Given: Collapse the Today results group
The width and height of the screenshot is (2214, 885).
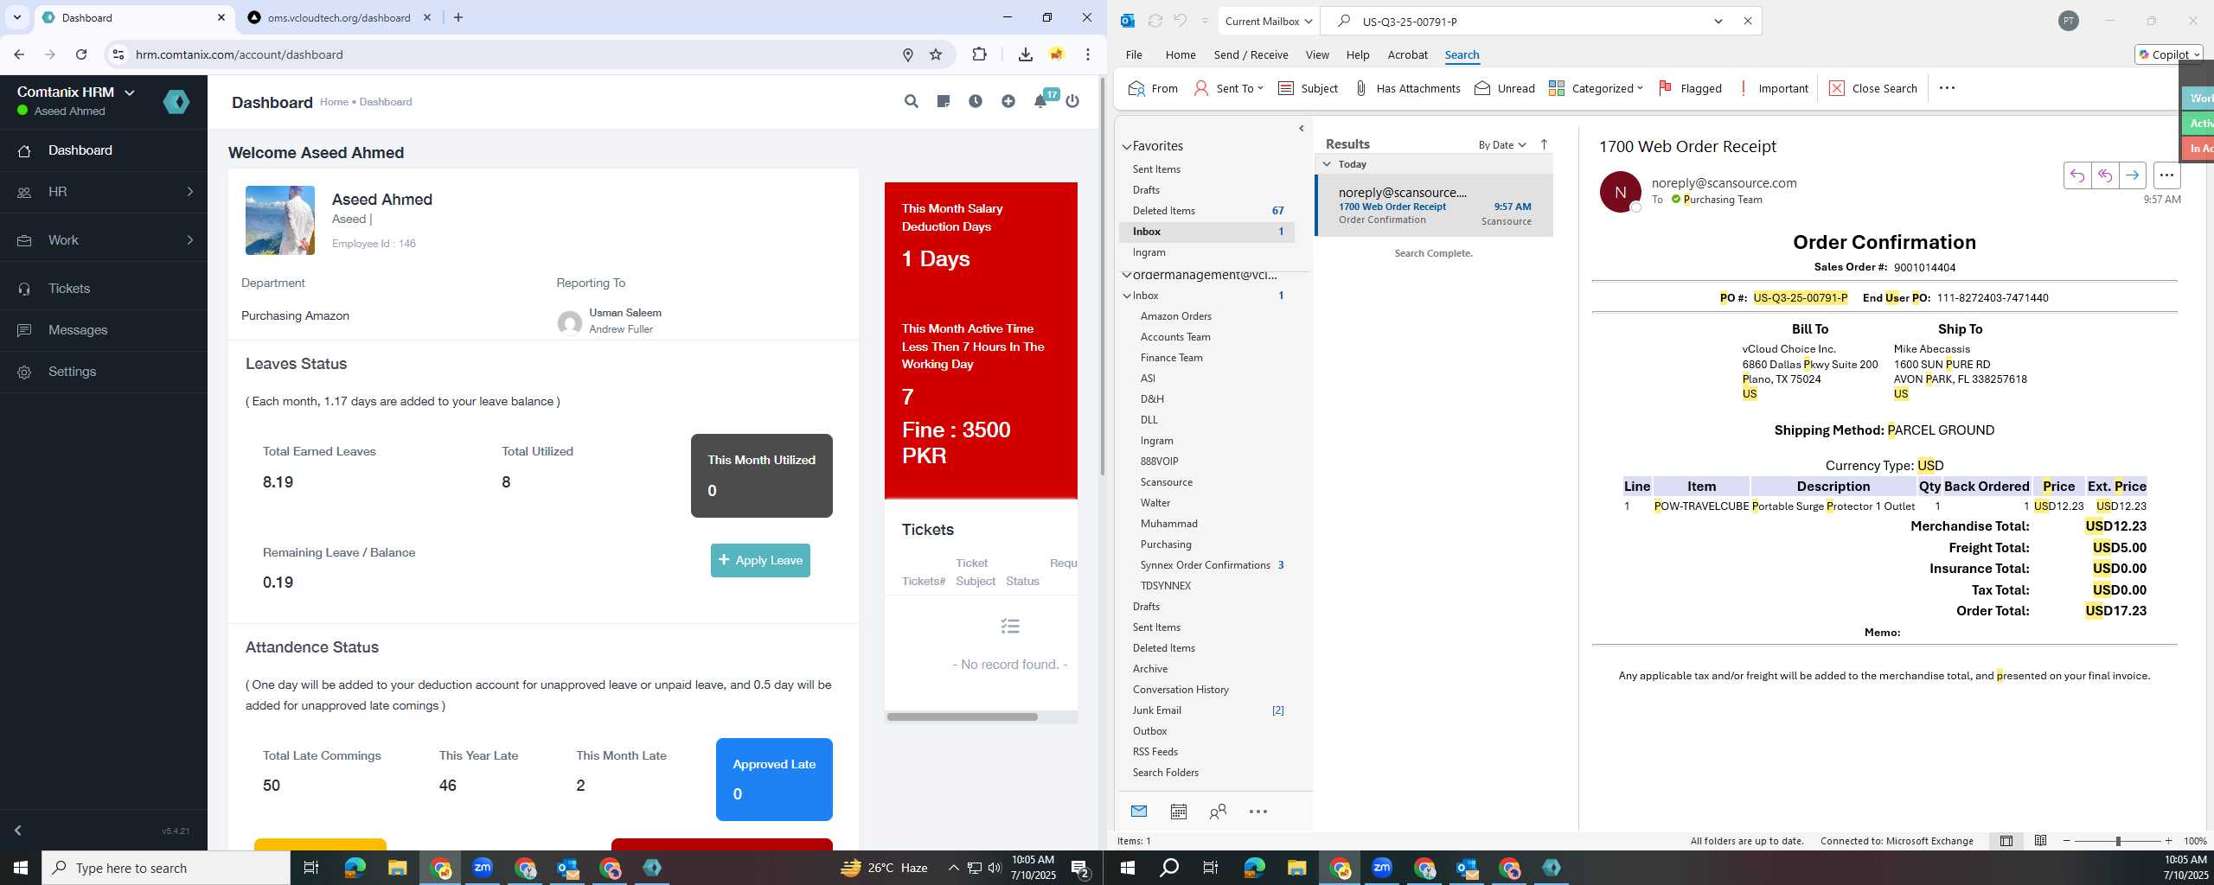Looking at the screenshot, I should click(x=1327, y=164).
